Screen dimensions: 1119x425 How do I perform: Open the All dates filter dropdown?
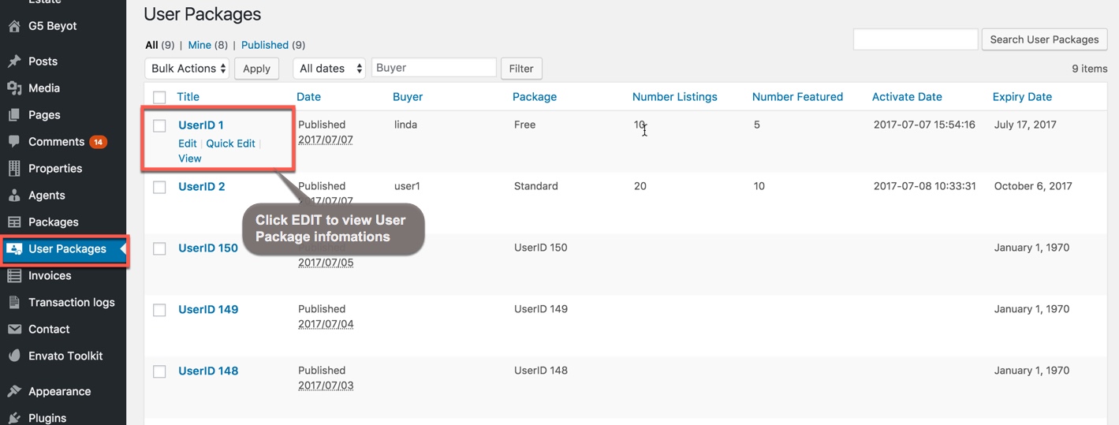tap(330, 69)
